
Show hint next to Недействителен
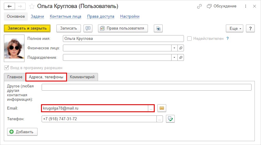coord(228,39)
